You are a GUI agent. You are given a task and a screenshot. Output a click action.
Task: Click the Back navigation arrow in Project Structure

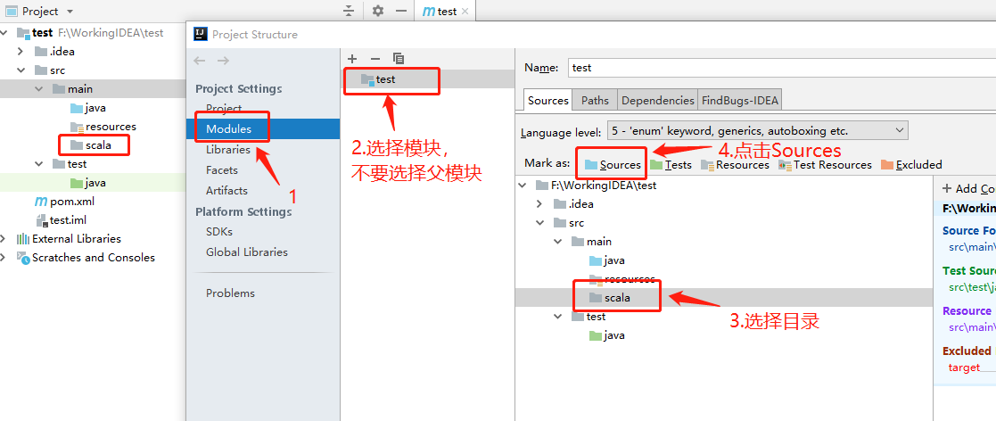pos(200,61)
